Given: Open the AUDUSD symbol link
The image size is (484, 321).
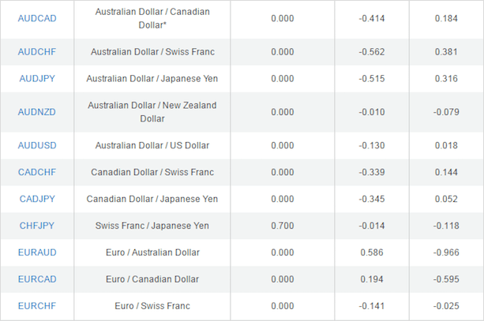Looking at the screenshot, I should coord(37,145).
